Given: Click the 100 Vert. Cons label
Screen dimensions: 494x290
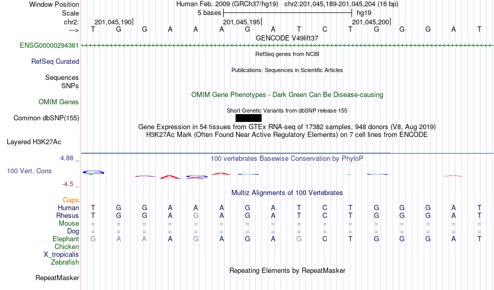Looking at the screenshot, I should pos(29,171).
